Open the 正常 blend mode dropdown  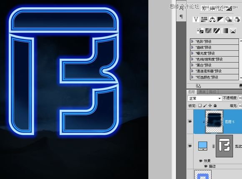204,98
